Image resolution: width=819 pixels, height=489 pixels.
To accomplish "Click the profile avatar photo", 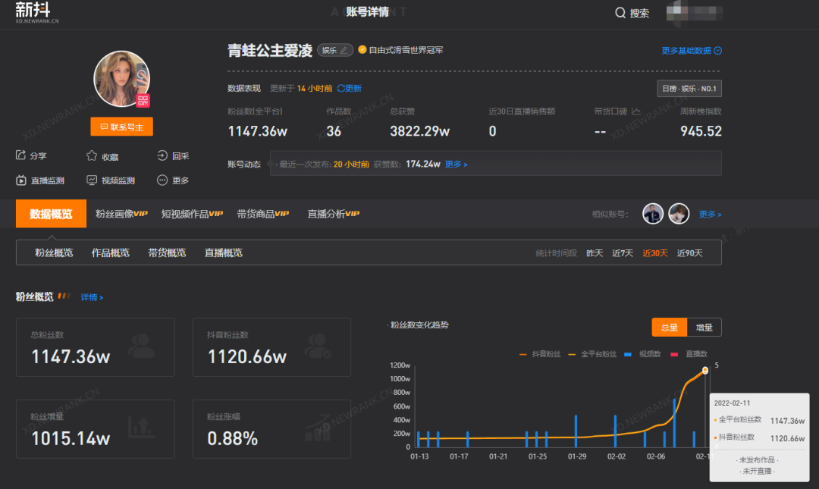I will point(121,79).
